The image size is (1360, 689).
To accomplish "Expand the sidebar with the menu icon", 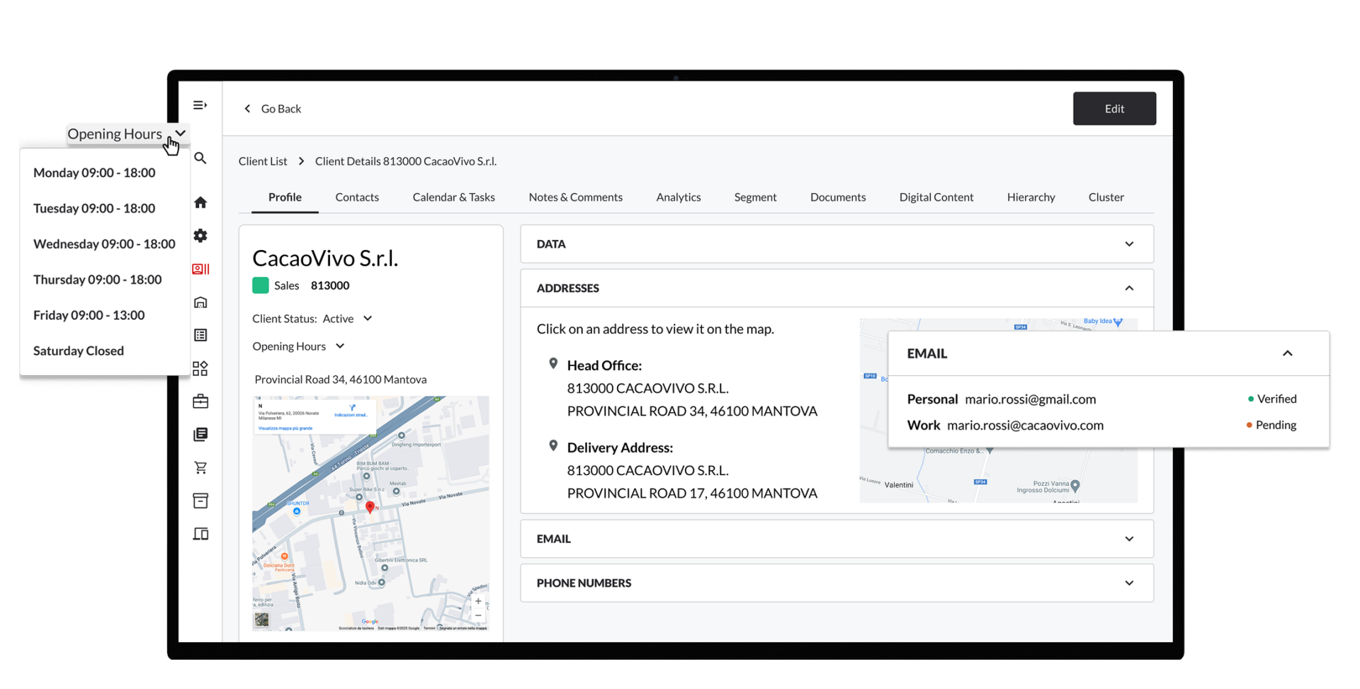I will click(x=200, y=106).
